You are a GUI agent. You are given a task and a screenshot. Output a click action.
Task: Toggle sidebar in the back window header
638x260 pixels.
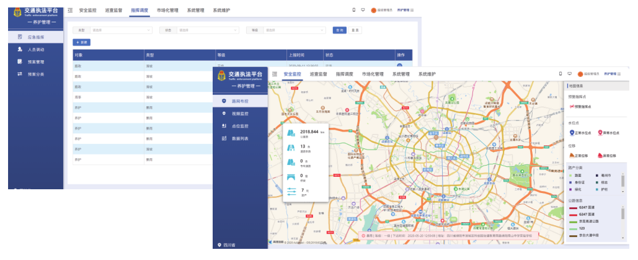click(70, 11)
